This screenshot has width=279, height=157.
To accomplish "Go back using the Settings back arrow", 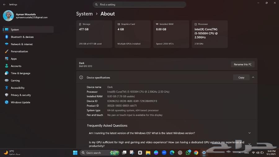I will point(4,4).
